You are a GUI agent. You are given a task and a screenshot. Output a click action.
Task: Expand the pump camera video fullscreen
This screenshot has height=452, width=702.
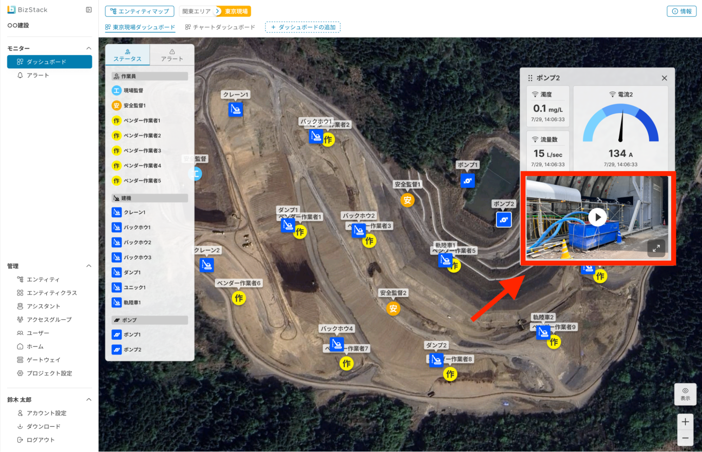656,248
